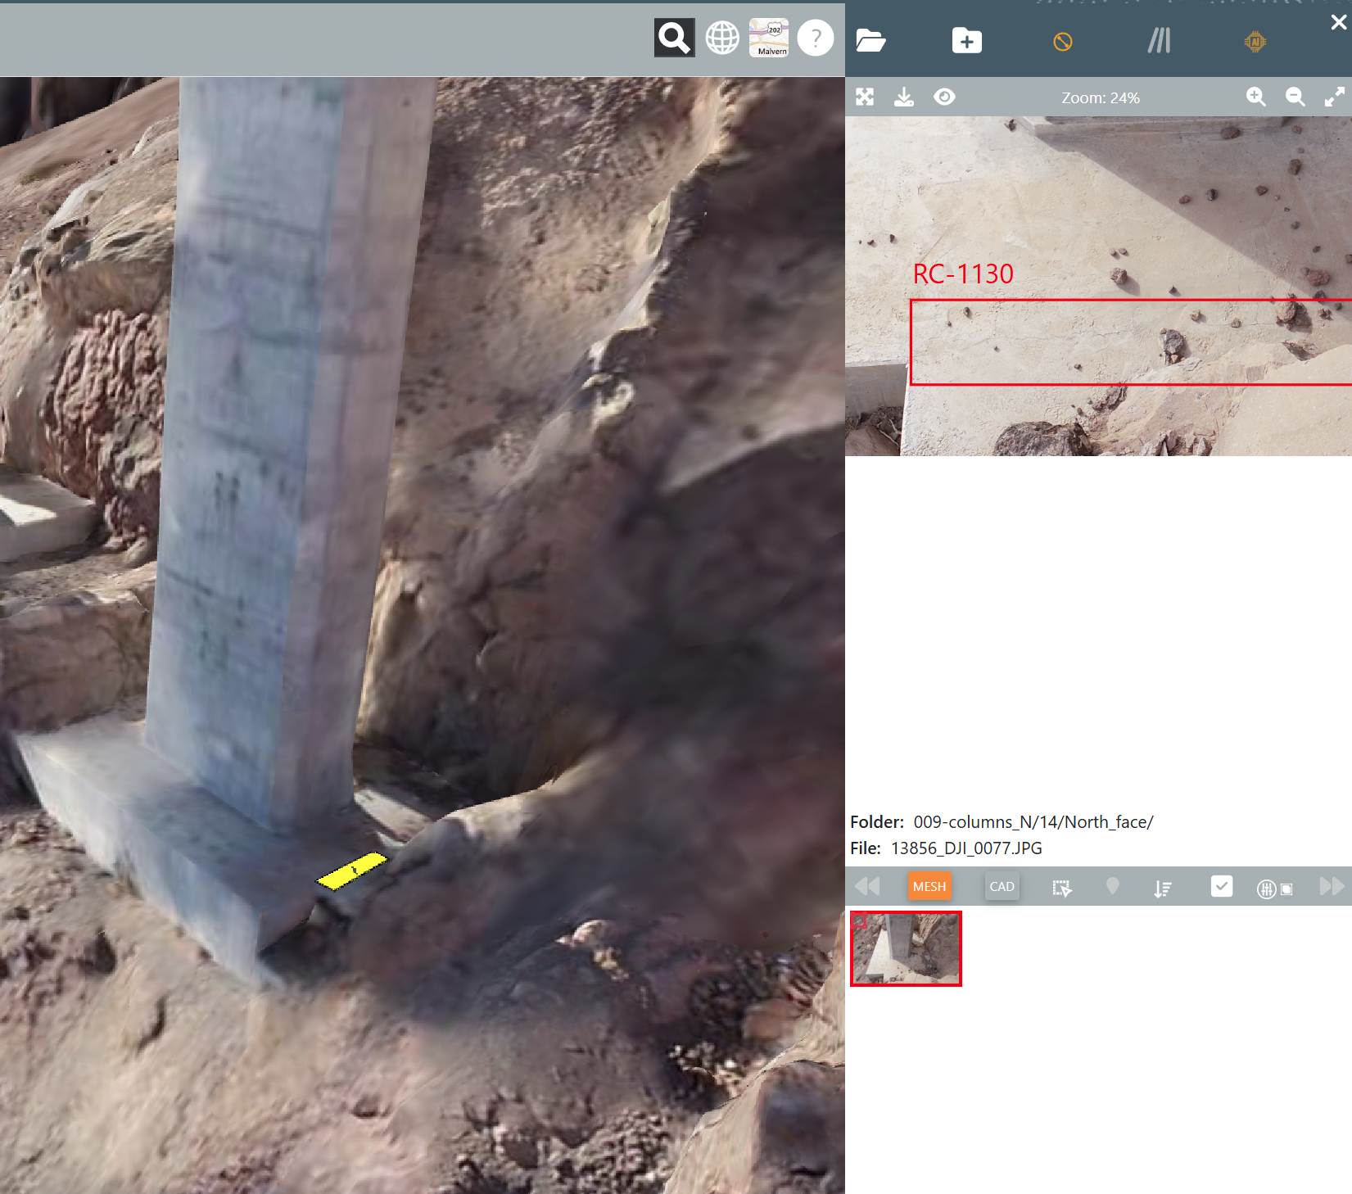Expand image viewer to full size

click(1335, 97)
